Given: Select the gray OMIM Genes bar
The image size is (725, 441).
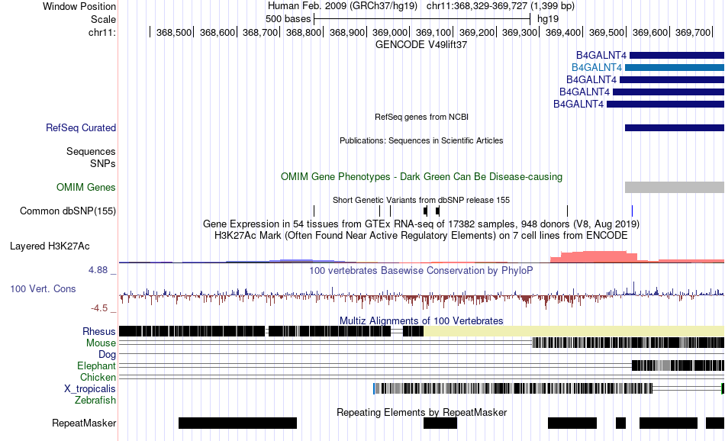Looking at the screenshot, I should point(675,187).
